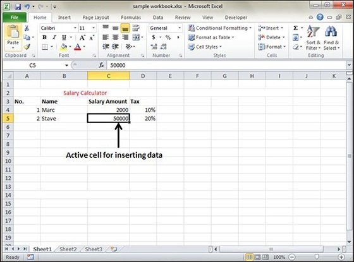Open the Calibri font name dropdown

[x=75, y=28]
